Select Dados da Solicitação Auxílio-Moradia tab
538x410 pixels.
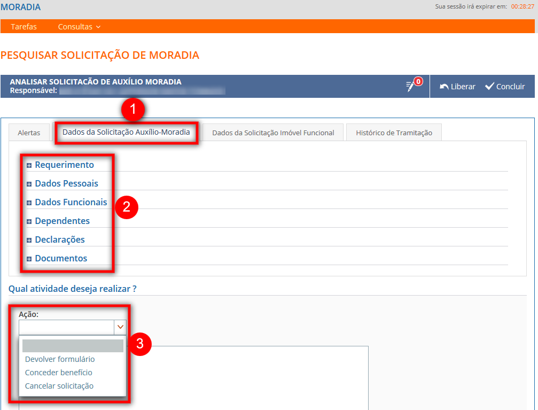126,132
